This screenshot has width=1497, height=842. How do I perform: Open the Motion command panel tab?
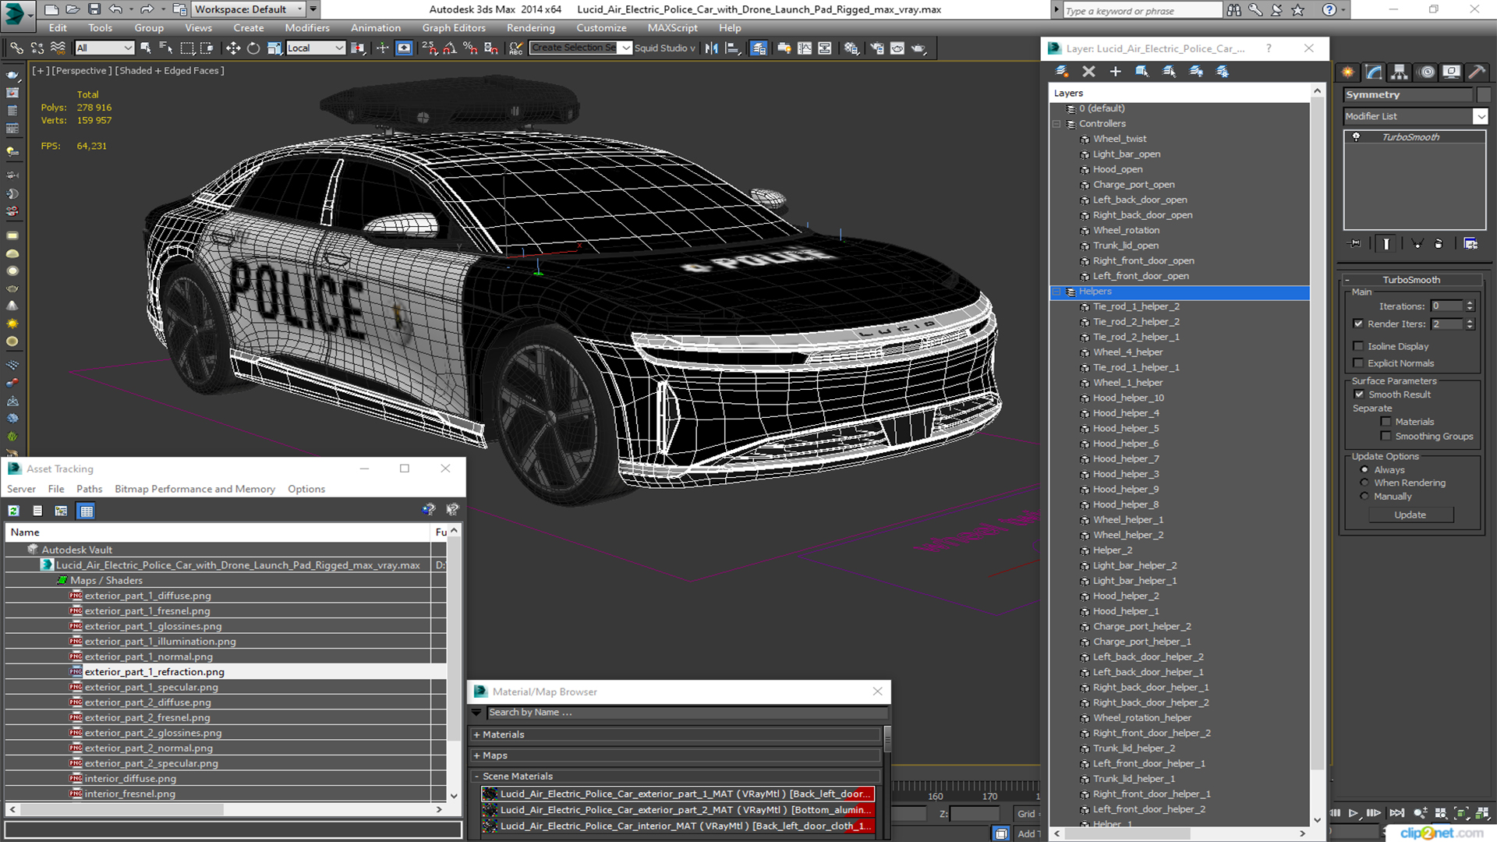(x=1426, y=72)
